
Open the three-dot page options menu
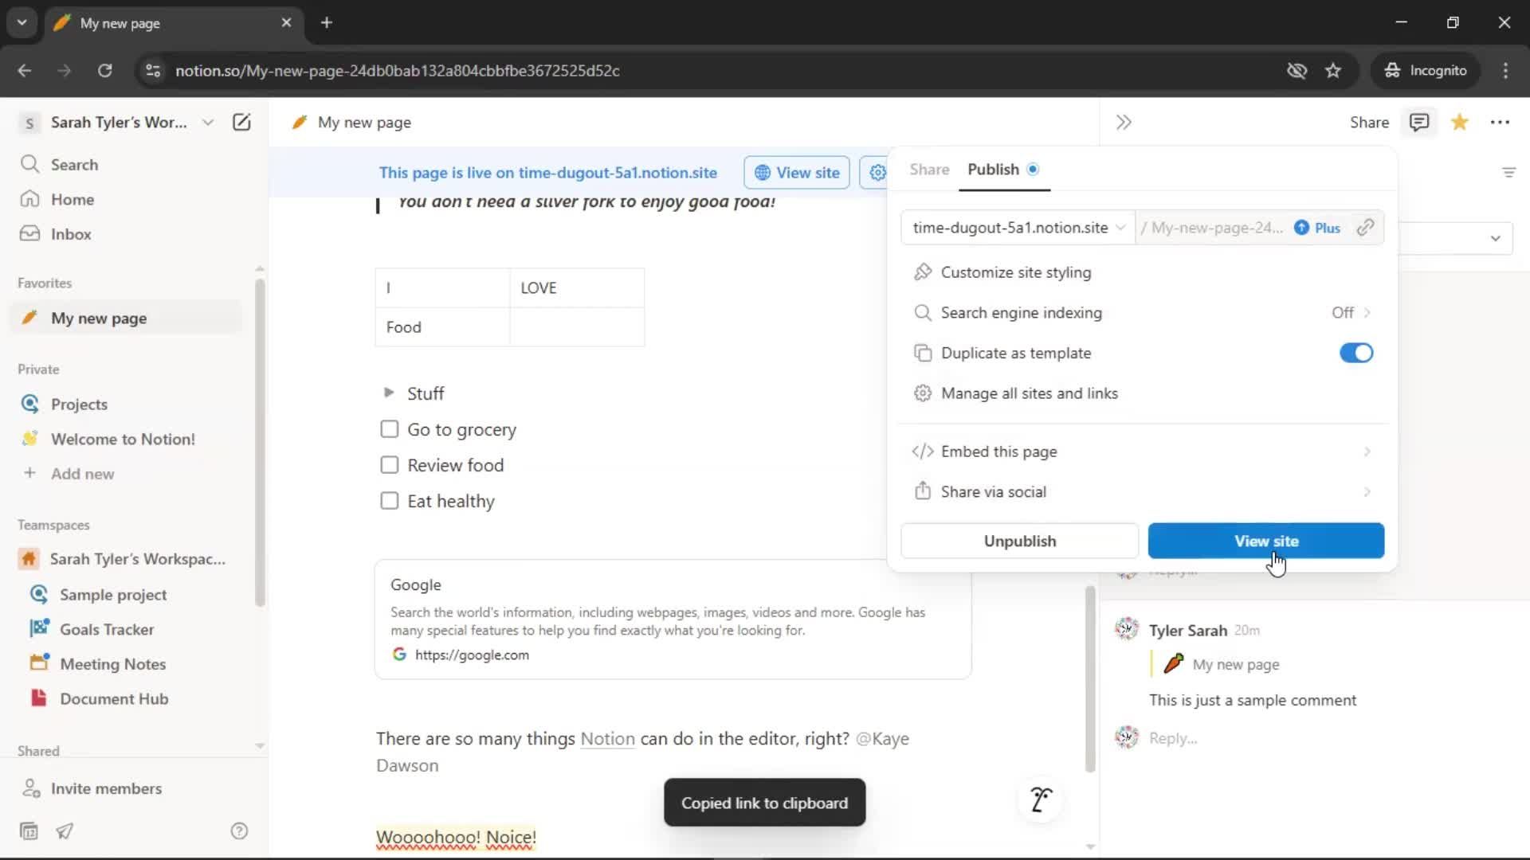click(x=1500, y=122)
